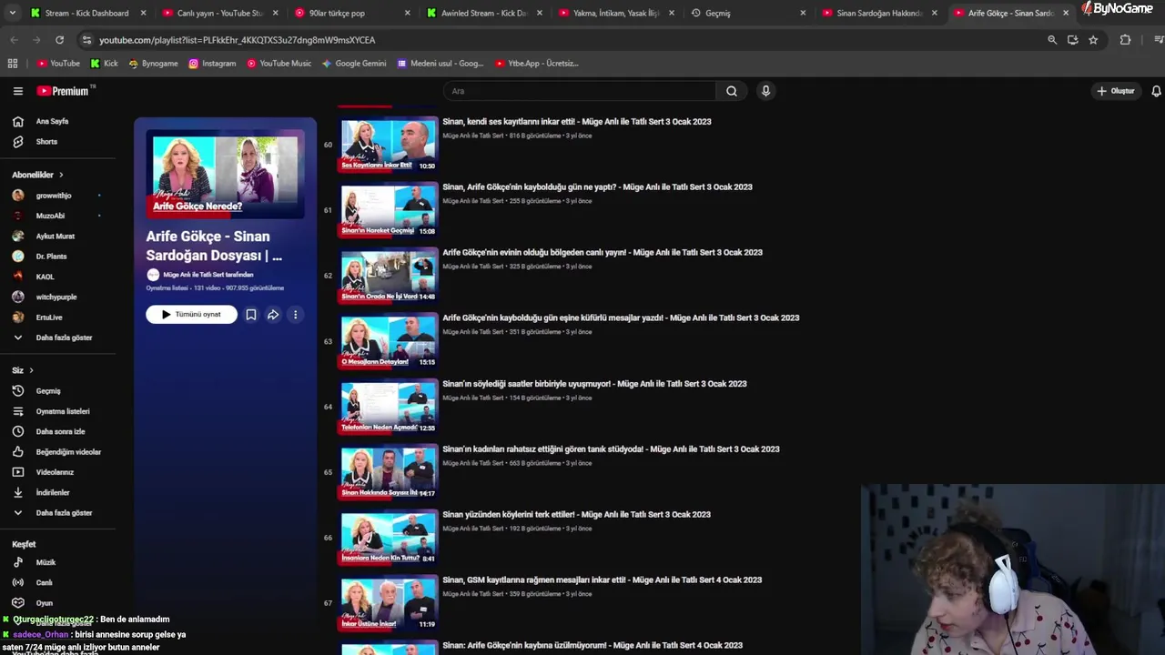Open video 64 title Sinan'ın söylediği saatler

(594, 384)
